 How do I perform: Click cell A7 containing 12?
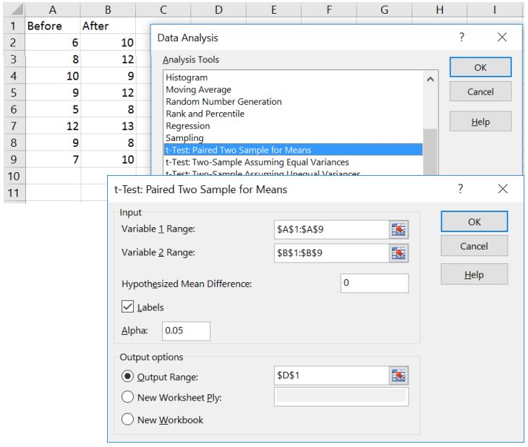(x=53, y=126)
